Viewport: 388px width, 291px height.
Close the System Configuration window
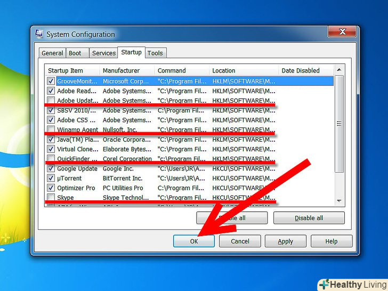pos(342,31)
